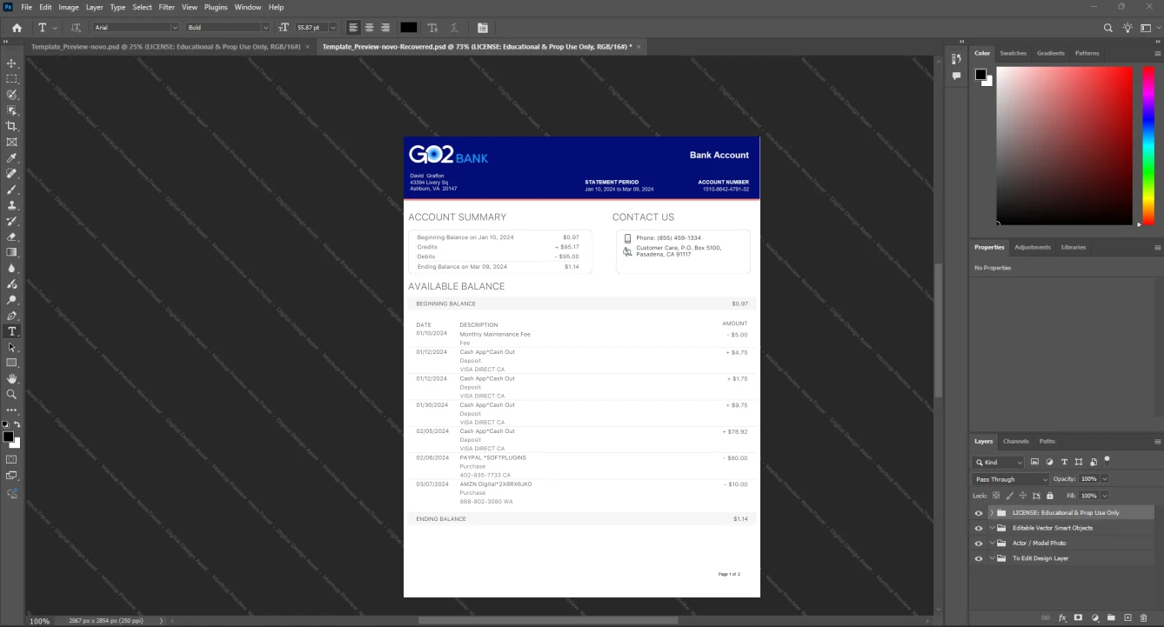Open the Filter menu
Screen dimensions: 1164x627
(x=166, y=7)
